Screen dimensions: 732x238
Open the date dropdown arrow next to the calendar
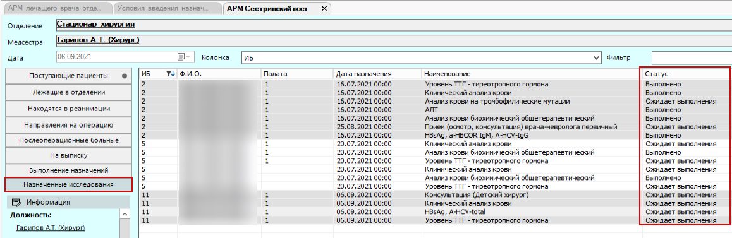[x=188, y=57]
